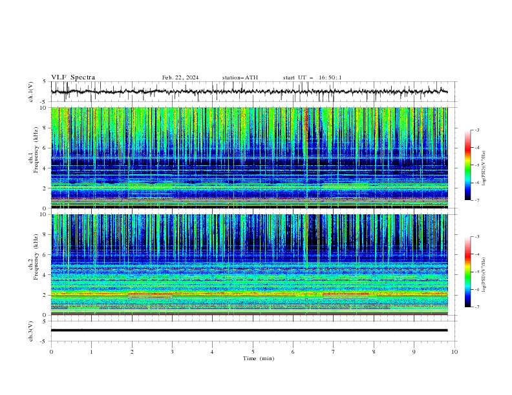
Task: Click the "-7" label on the lower colorbar
Action: (x=476, y=307)
